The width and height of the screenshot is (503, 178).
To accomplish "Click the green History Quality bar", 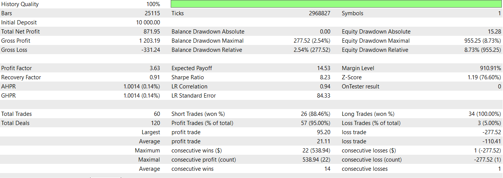I will point(336,4).
